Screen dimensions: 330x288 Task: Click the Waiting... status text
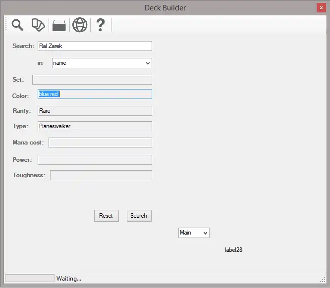point(68,279)
